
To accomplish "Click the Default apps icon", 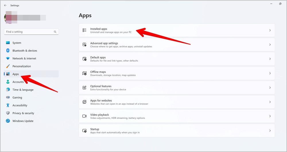I will click(84, 59).
